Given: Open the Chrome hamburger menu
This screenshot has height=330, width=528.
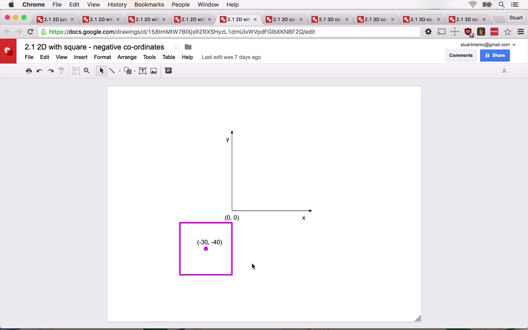Looking at the screenshot, I should (521, 32).
